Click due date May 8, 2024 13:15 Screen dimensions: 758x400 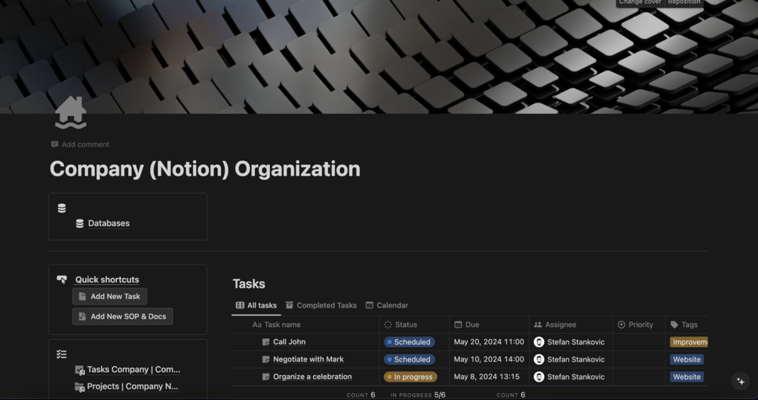(486, 377)
